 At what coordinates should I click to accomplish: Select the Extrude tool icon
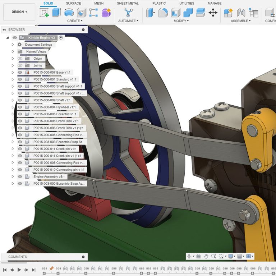coord(56,12)
